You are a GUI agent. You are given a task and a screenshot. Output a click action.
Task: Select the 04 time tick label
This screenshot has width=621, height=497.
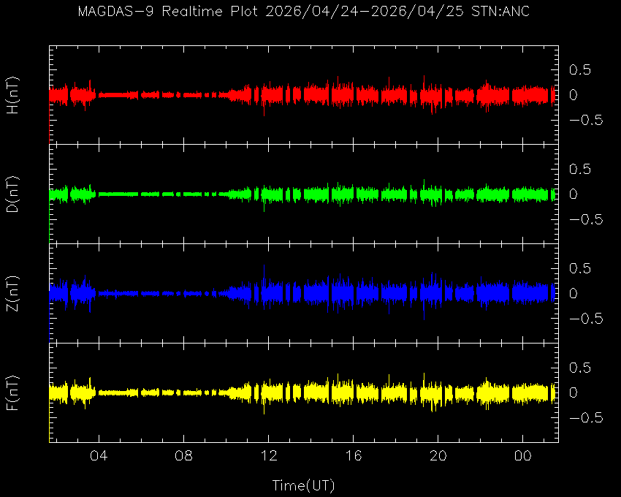click(x=99, y=456)
